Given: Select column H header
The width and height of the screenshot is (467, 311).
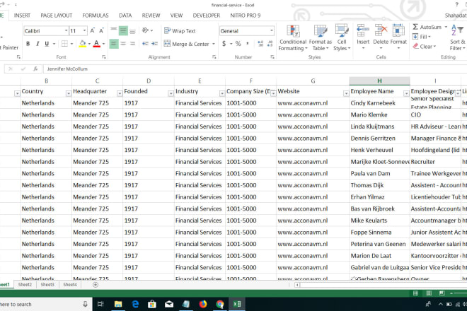Looking at the screenshot, I should point(379,81).
